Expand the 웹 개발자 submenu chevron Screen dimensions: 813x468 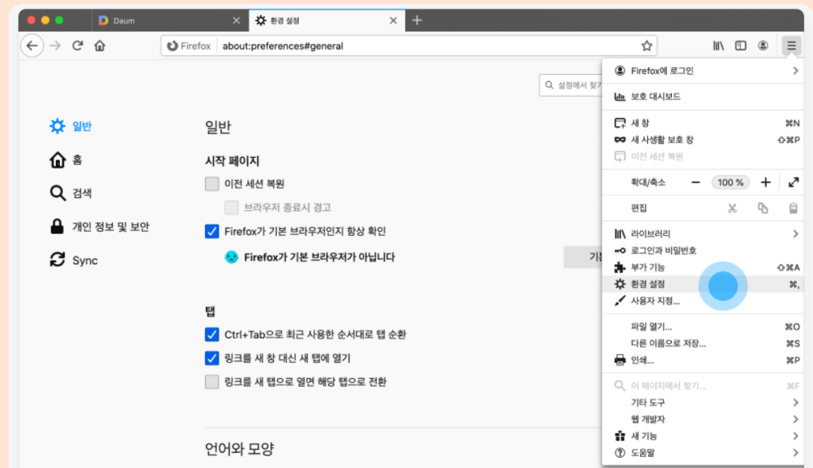tap(796, 419)
